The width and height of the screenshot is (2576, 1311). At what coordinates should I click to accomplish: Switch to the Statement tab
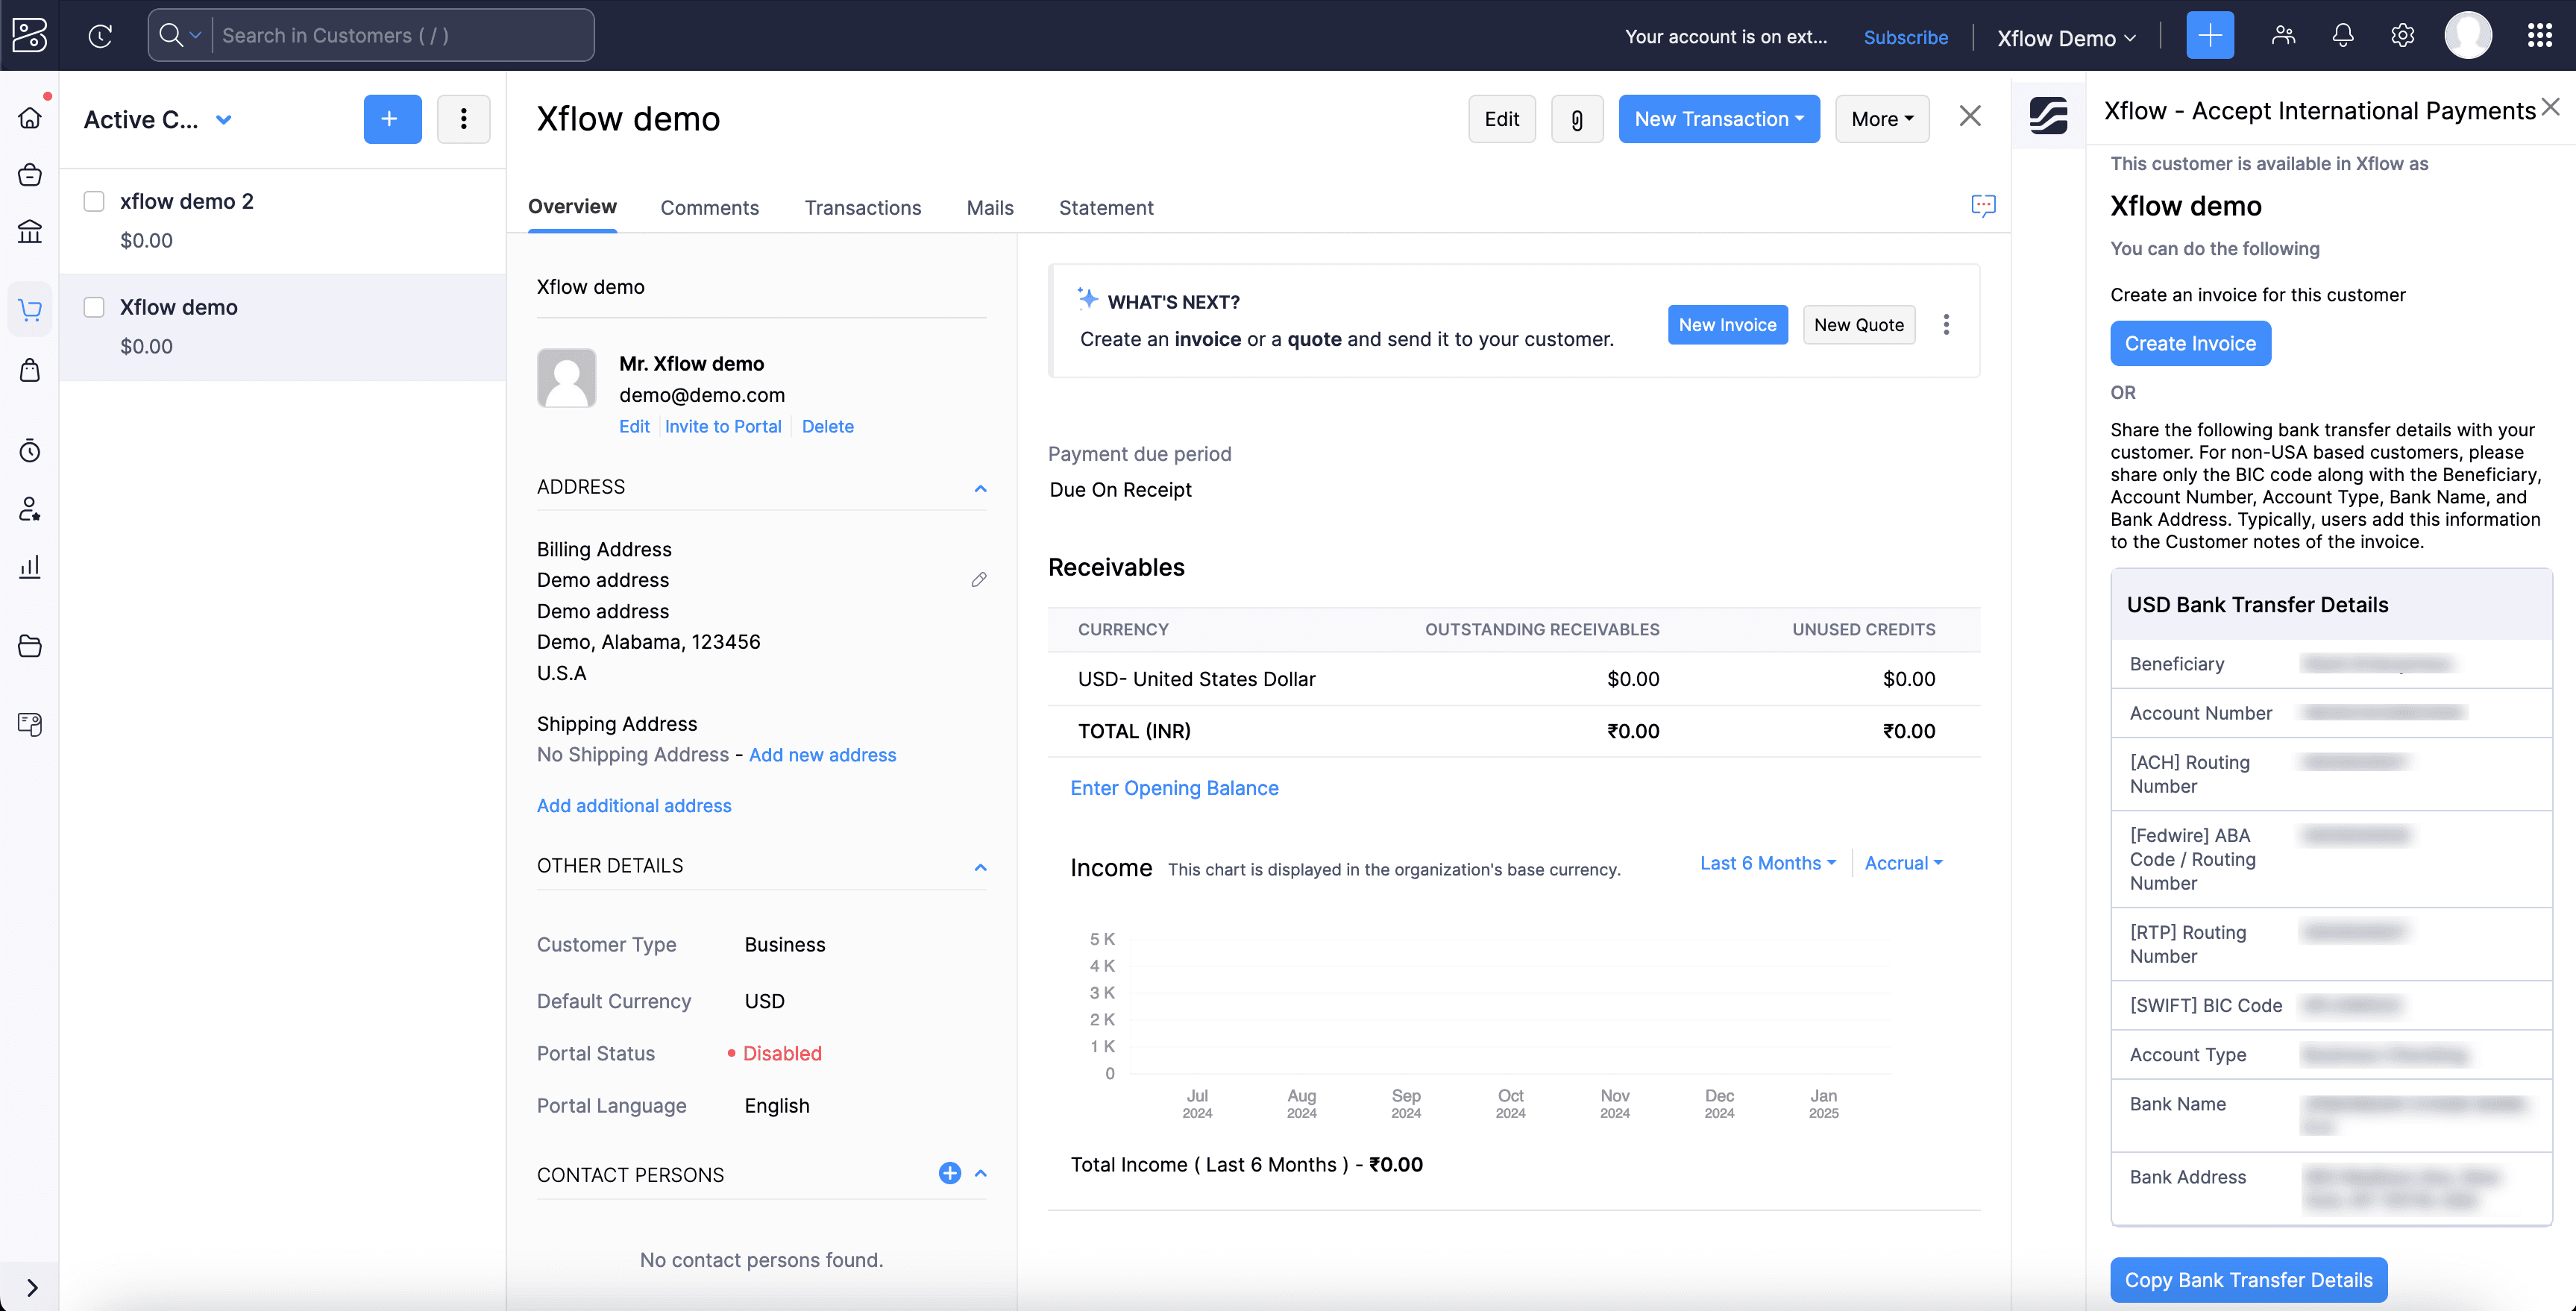click(x=1106, y=208)
